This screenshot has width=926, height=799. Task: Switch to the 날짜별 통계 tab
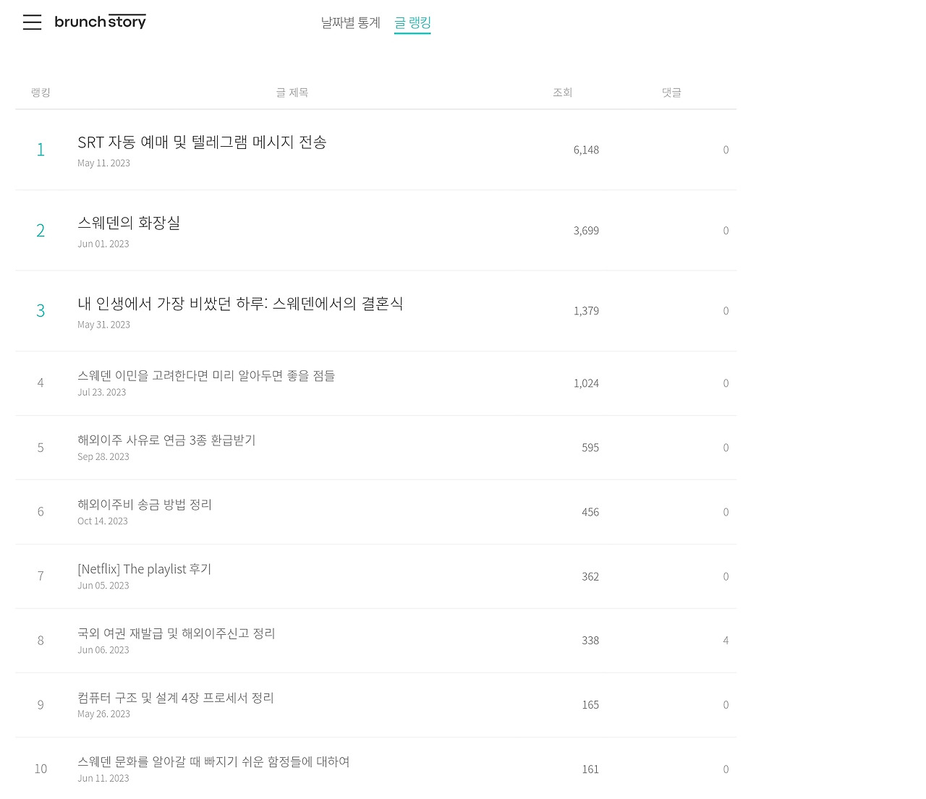point(350,22)
